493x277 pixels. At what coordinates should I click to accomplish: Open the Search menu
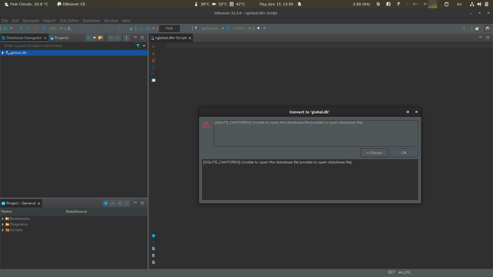[x=49, y=21]
